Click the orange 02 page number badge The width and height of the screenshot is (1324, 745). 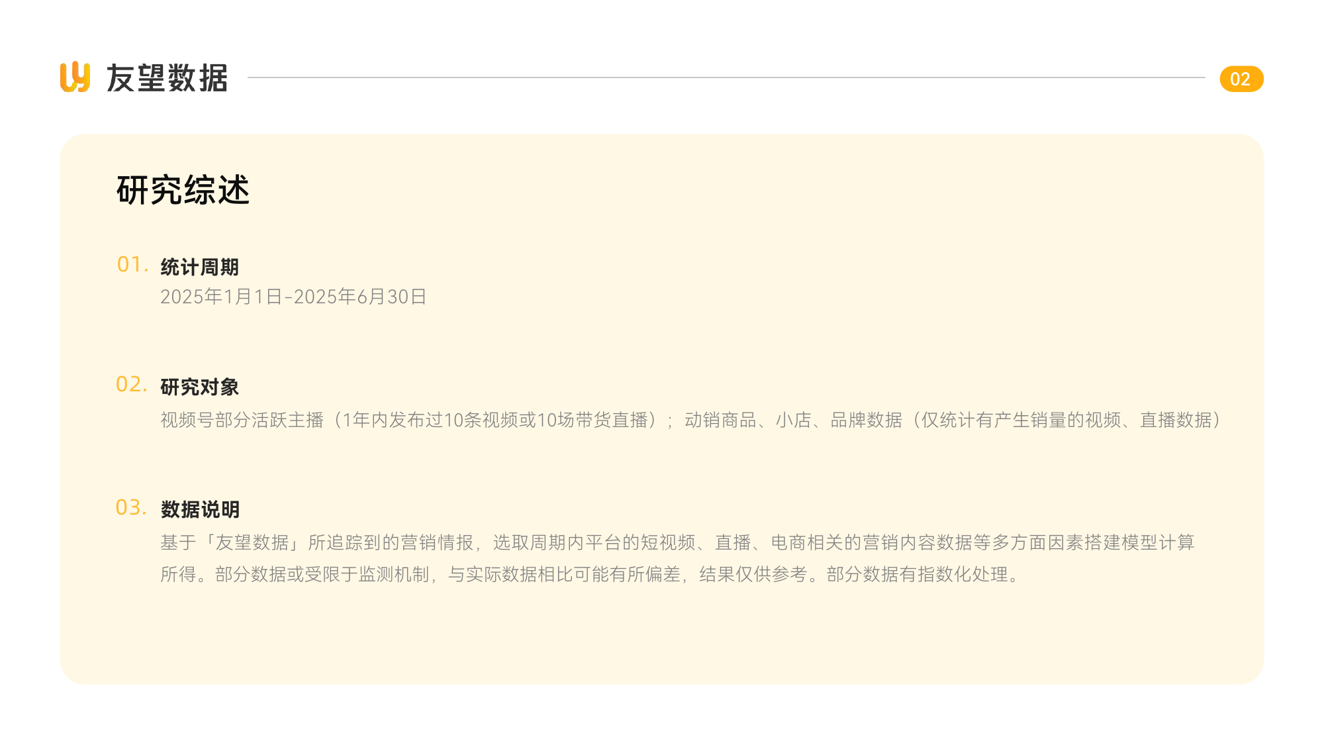point(1241,79)
